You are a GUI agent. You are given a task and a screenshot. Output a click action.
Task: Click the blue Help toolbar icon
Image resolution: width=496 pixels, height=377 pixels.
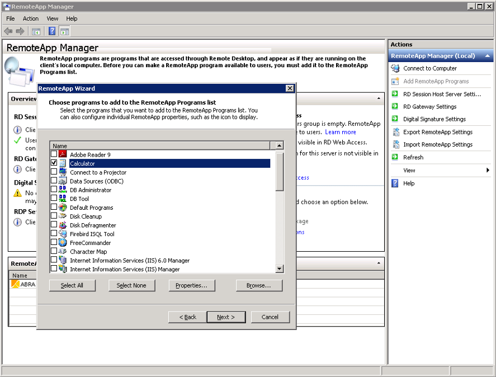coord(52,31)
